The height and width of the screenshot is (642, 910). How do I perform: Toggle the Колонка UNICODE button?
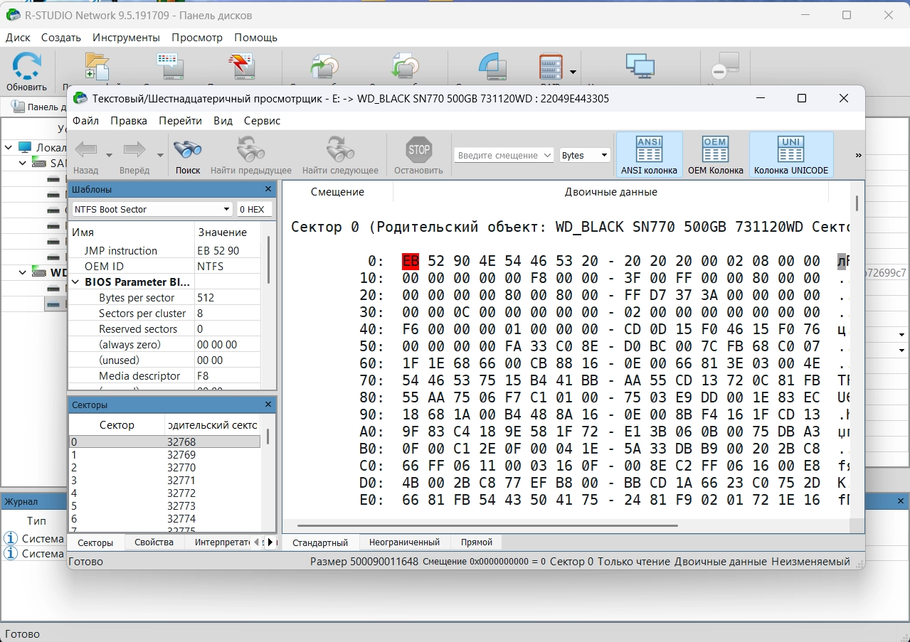coord(791,155)
